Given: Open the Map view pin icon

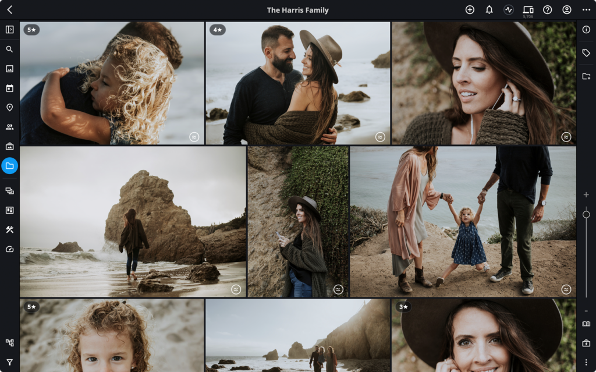Looking at the screenshot, I should point(10,108).
